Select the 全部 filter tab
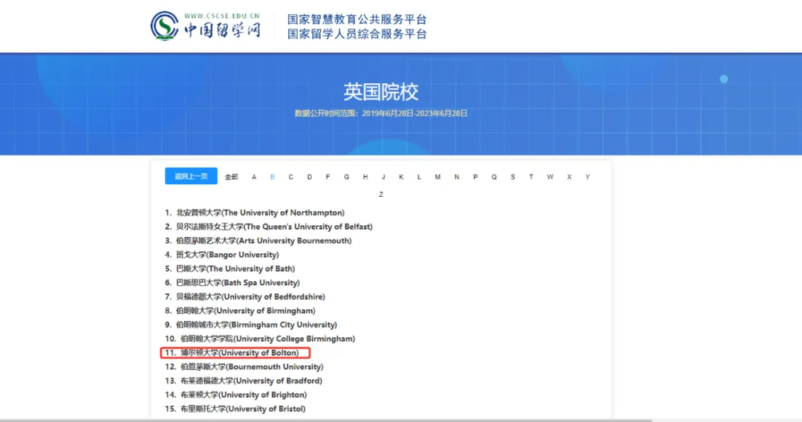 click(231, 177)
